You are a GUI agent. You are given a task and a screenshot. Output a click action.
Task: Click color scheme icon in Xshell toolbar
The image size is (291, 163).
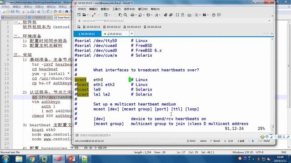click(140, 15)
